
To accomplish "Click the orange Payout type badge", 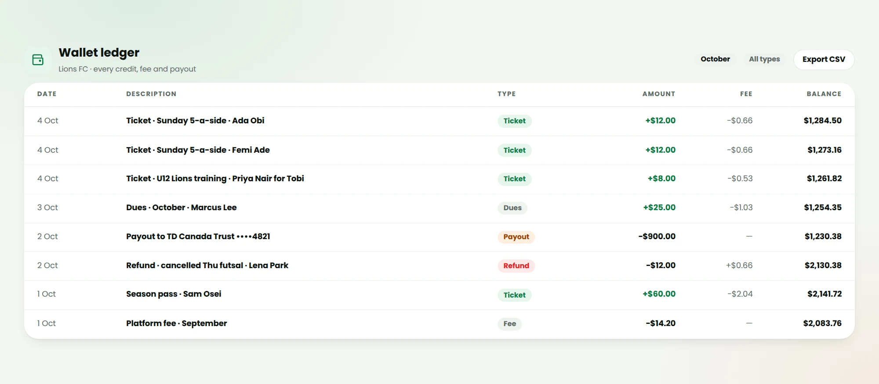I will 516,237.
